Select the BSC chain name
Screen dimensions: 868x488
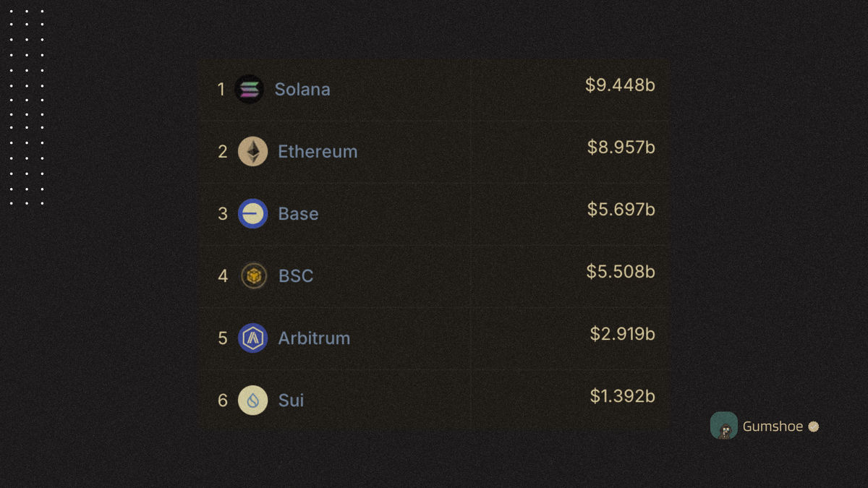point(296,276)
